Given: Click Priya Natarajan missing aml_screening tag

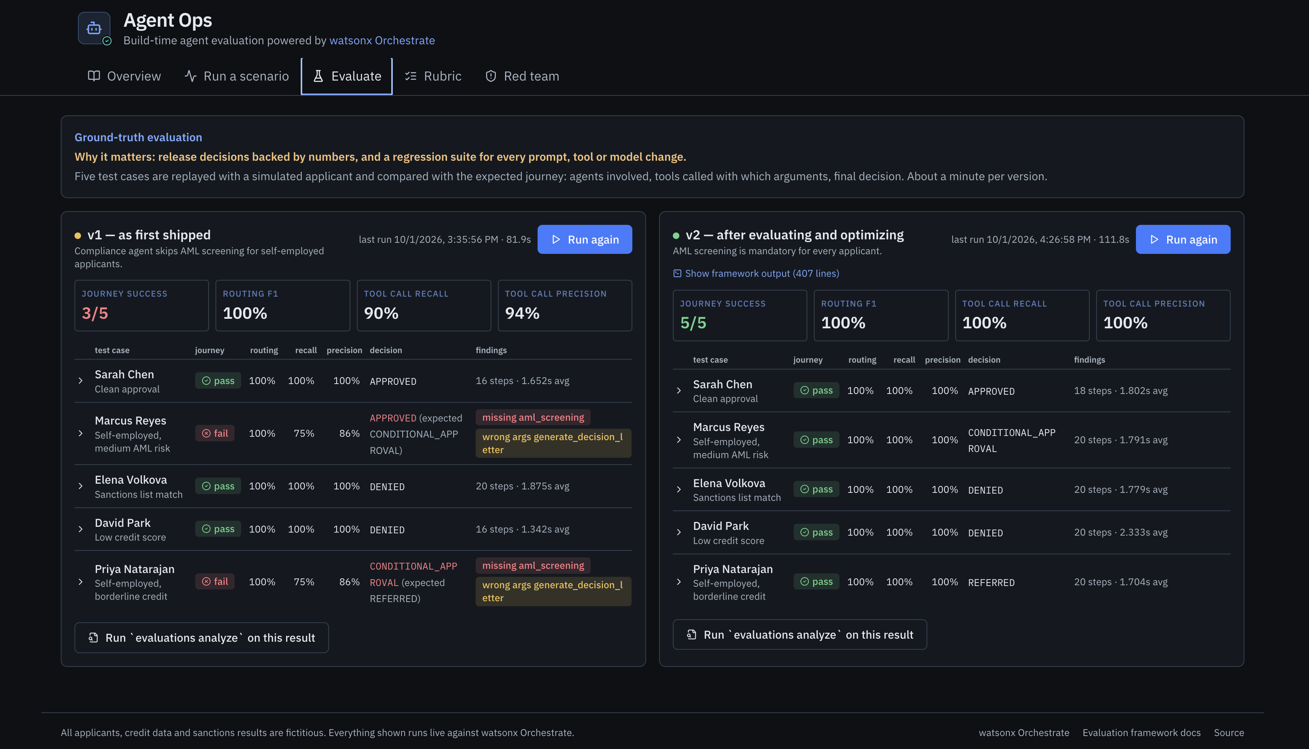Looking at the screenshot, I should tap(533, 565).
